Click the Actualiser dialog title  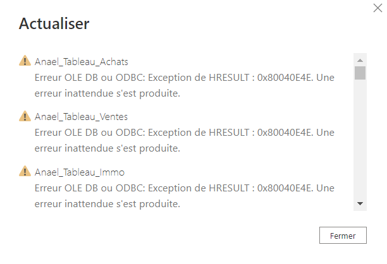point(54,23)
